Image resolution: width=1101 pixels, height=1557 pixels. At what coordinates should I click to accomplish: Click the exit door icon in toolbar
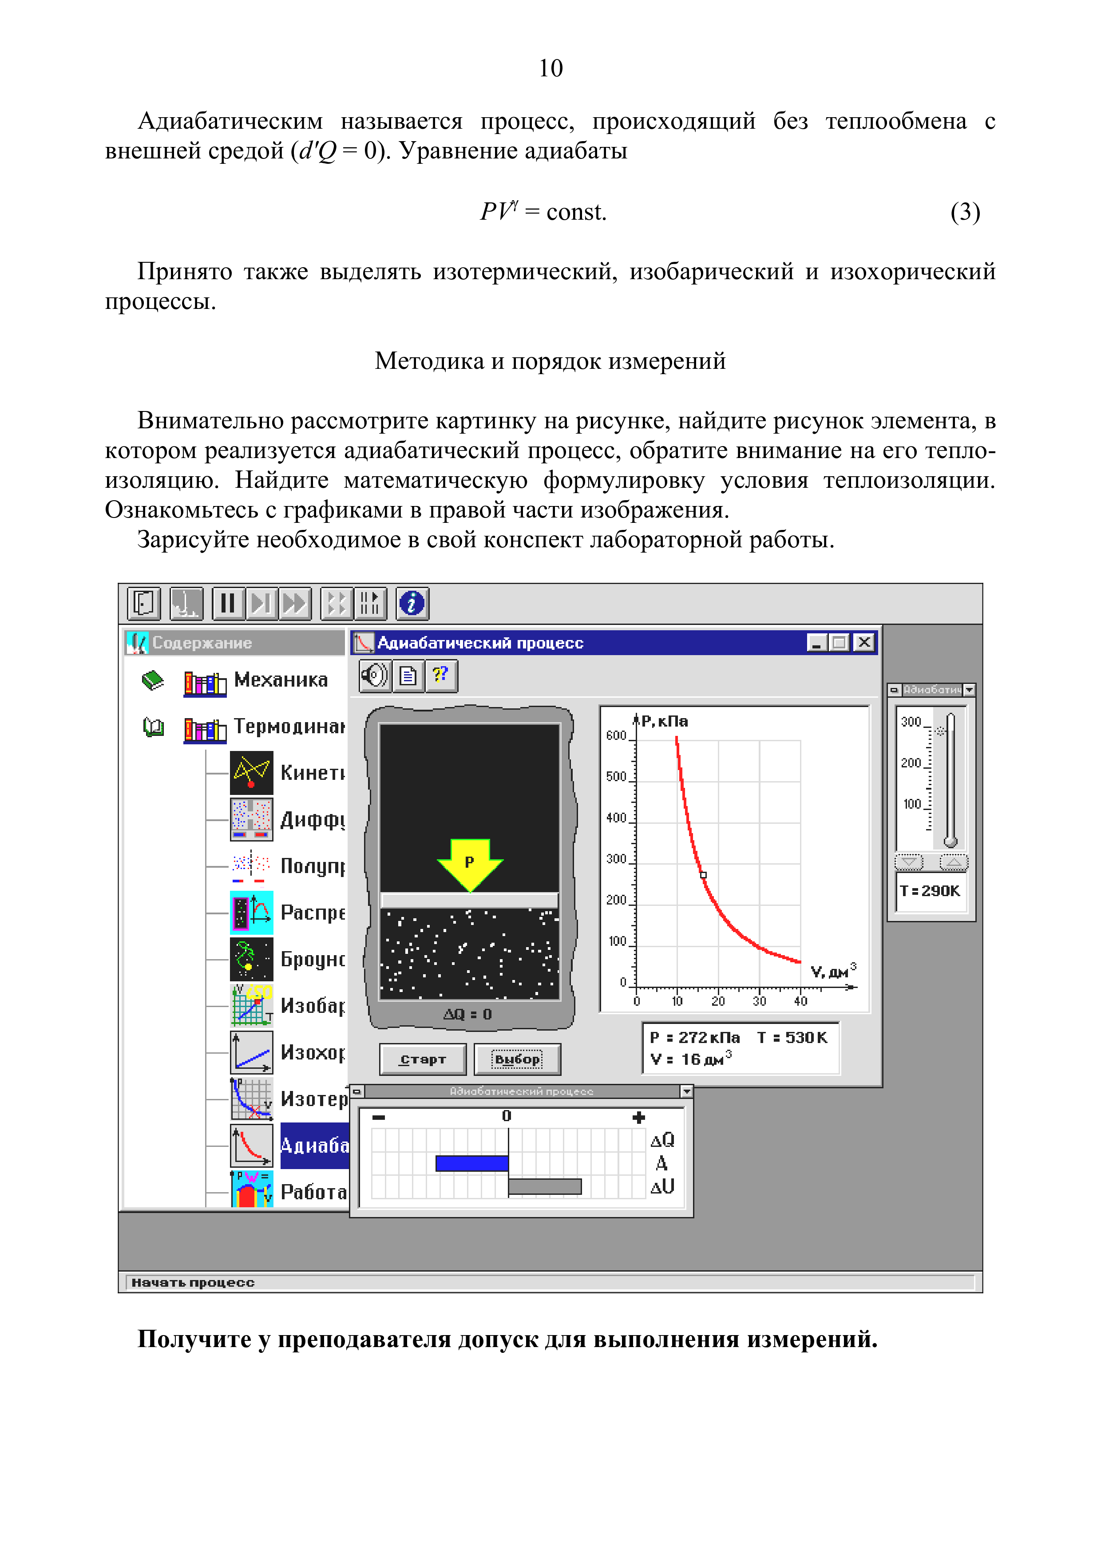tap(144, 603)
